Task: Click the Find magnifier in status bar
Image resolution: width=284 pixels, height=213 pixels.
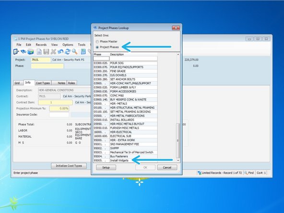Action: pyautogui.click(x=246, y=173)
